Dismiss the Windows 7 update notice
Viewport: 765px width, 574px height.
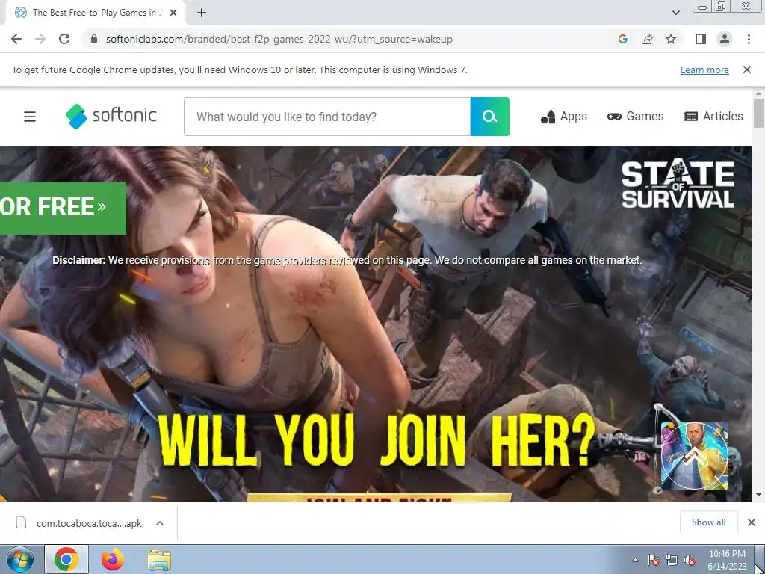click(747, 70)
